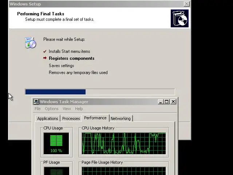Click the red arrow beside Registers components

click(x=45, y=58)
